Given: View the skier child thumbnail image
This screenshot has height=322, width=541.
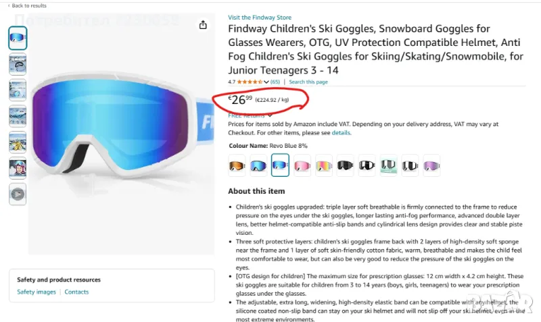Looking at the screenshot, I should click(x=18, y=142).
